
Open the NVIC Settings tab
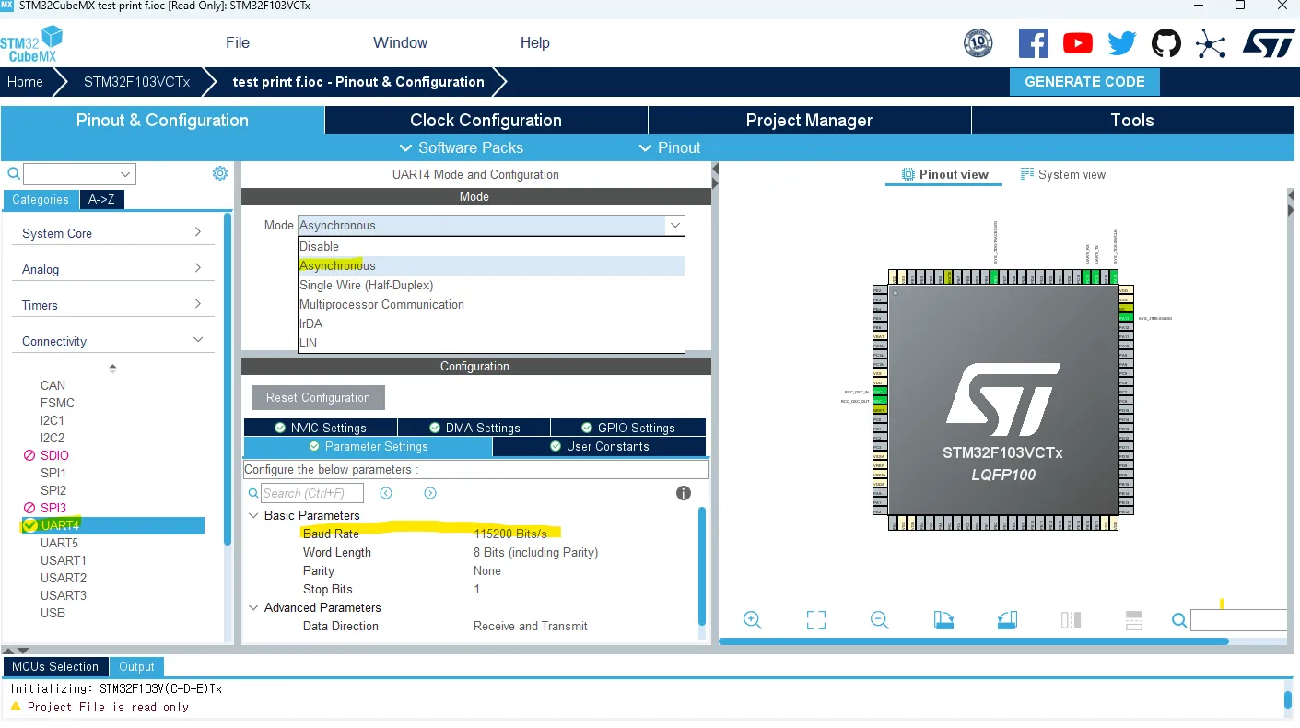coord(321,428)
